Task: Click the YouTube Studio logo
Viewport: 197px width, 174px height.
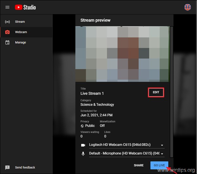Action: pos(25,7)
